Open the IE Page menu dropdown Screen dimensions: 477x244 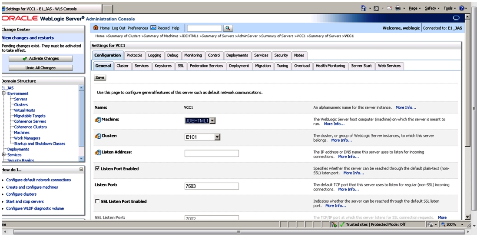click(x=414, y=9)
